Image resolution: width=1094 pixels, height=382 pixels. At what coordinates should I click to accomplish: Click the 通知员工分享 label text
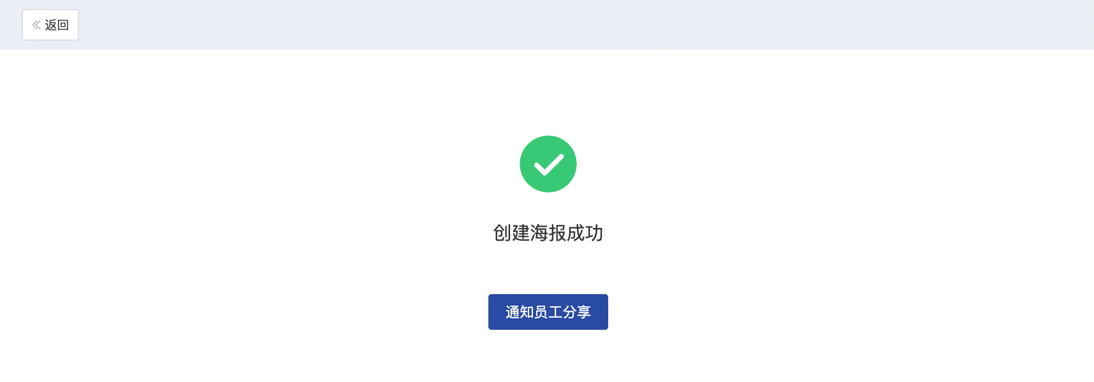pos(548,312)
